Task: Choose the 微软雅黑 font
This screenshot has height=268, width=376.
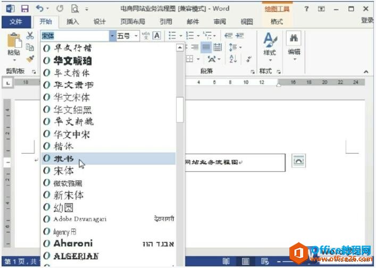Action: [x=108, y=183]
